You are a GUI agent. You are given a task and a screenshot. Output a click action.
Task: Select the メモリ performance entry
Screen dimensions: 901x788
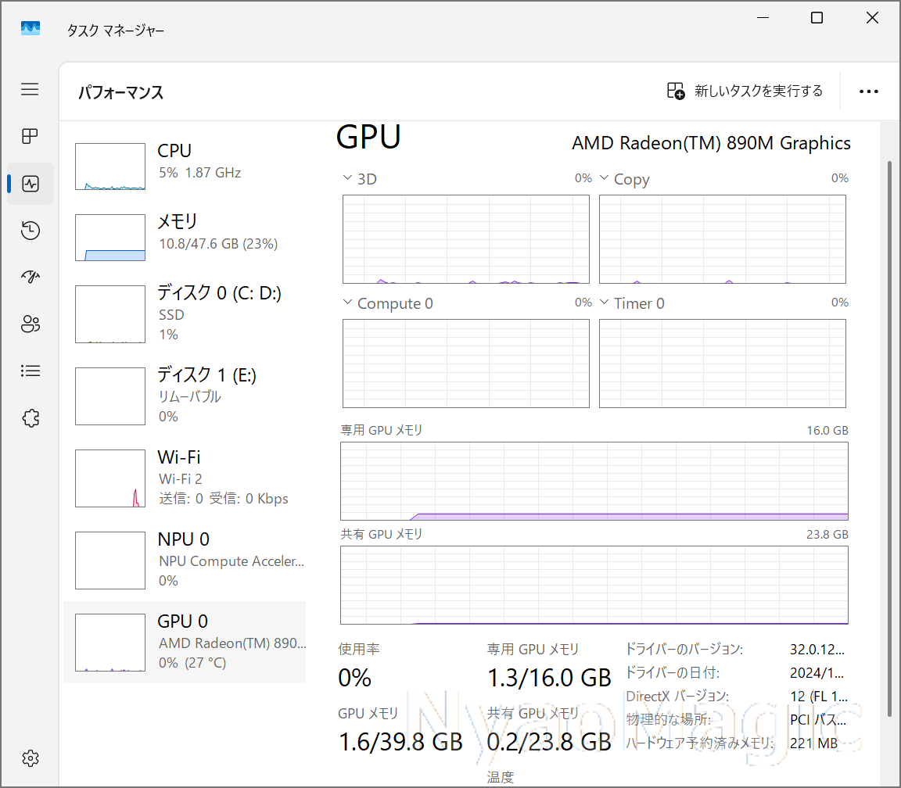click(x=185, y=238)
